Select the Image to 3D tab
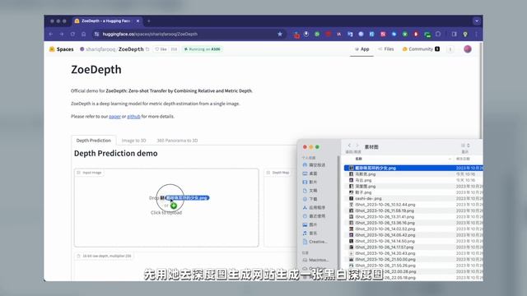This screenshot has height=296, width=527. tap(133, 141)
